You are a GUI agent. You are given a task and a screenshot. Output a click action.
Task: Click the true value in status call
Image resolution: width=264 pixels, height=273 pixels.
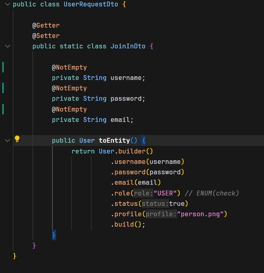pos(177,204)
